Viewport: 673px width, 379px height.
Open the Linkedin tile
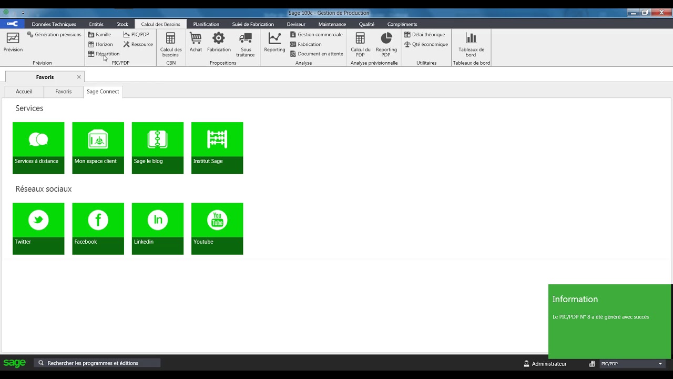pos(158,229)
